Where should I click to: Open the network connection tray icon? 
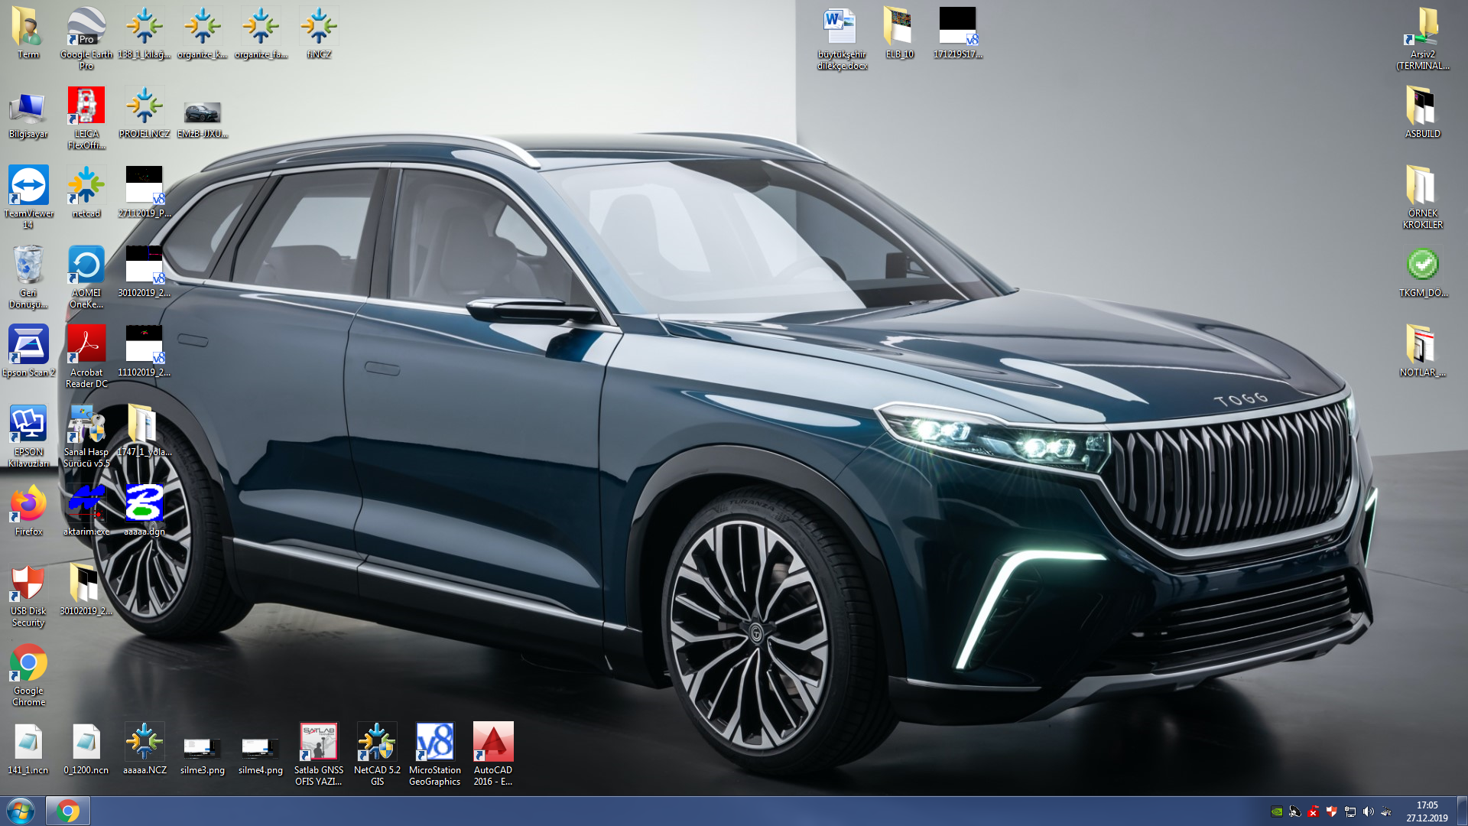(x=1350, y=811)
